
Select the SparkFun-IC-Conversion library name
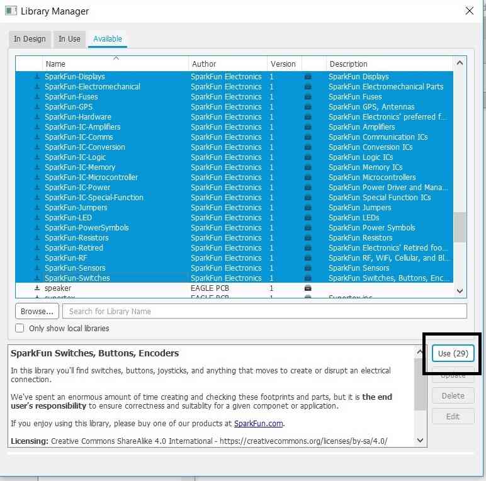click(85, 147)
